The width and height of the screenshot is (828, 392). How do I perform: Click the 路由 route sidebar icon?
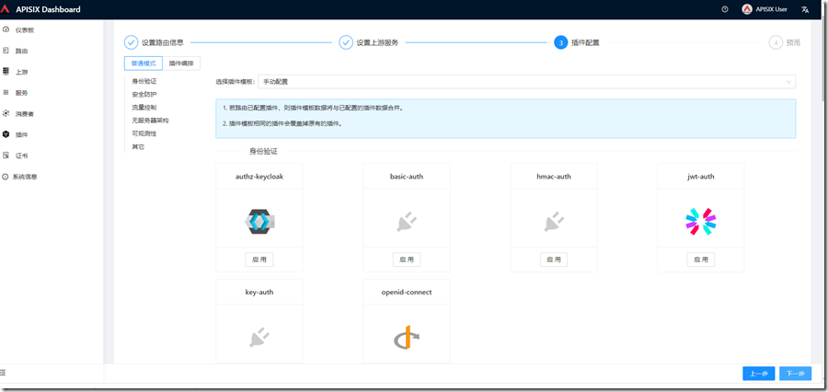coord(6,51)
